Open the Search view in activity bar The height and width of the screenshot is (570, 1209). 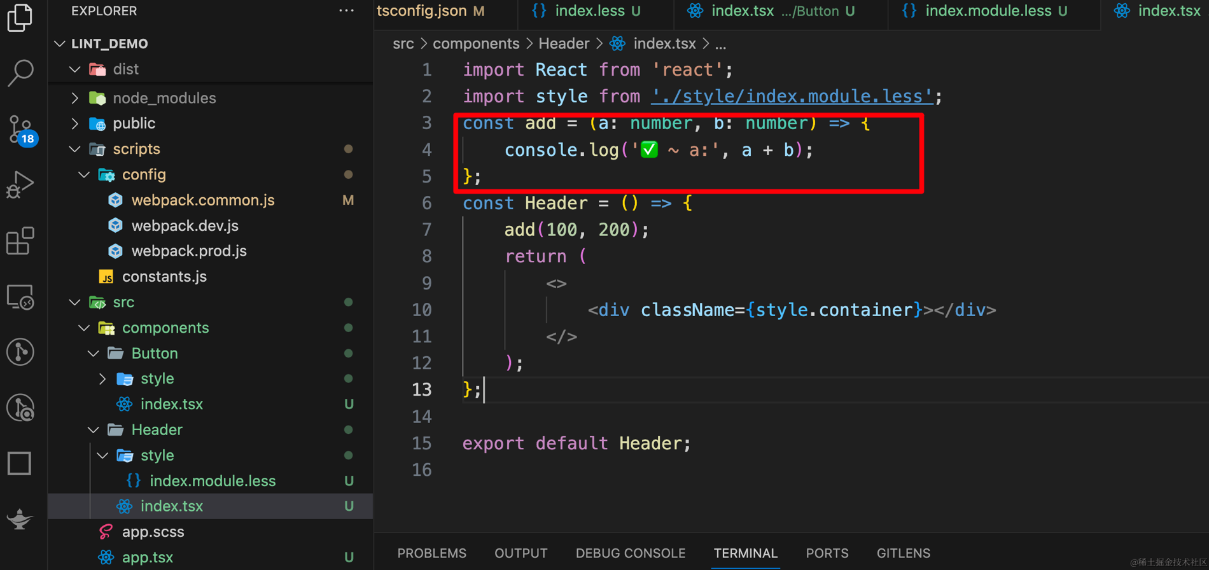20,73
